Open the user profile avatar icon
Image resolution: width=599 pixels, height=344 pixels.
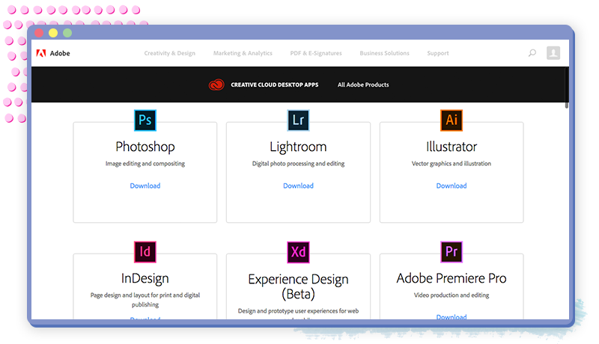[553, 53]
